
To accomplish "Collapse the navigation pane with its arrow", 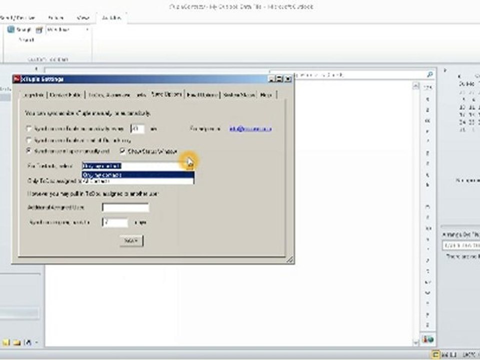I will [36, 69].
